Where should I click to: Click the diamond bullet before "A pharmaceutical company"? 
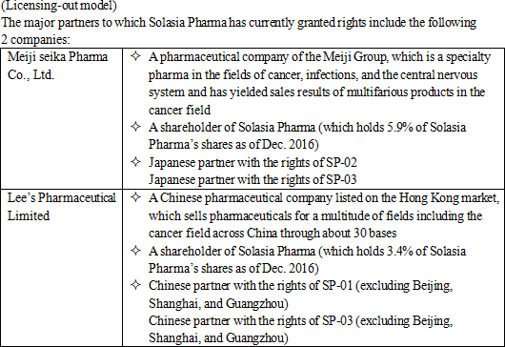pos(135,56)
